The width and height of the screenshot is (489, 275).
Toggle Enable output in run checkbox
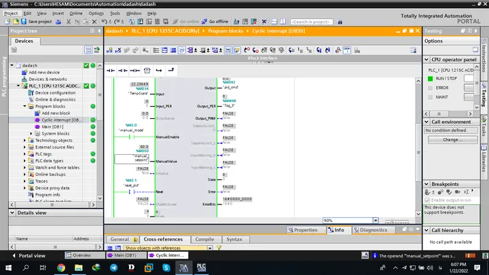[x=428, y=200]
